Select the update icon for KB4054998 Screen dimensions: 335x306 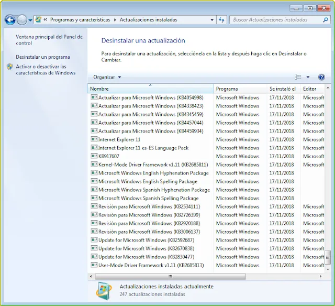point(94,97)
